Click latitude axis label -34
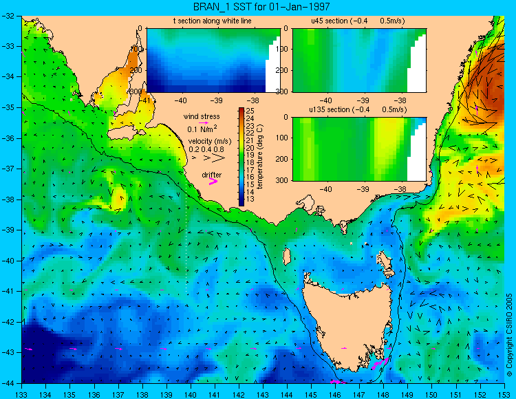Image resolution: width=516 pixels, height=399 pixels. (x=8, y=76)
